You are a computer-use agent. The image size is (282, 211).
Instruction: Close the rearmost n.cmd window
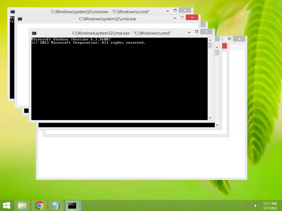click(185, 10)
